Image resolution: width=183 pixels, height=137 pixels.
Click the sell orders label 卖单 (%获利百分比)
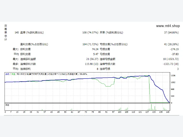pyautogui.click(x=32, y=33)
